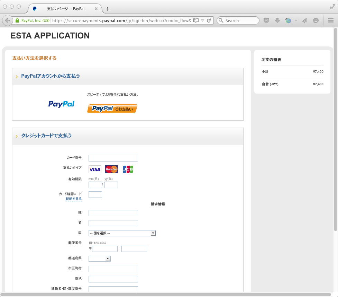Click the PayPal favicon on tab
338x297 pixels.
click(x=35, y=9)
